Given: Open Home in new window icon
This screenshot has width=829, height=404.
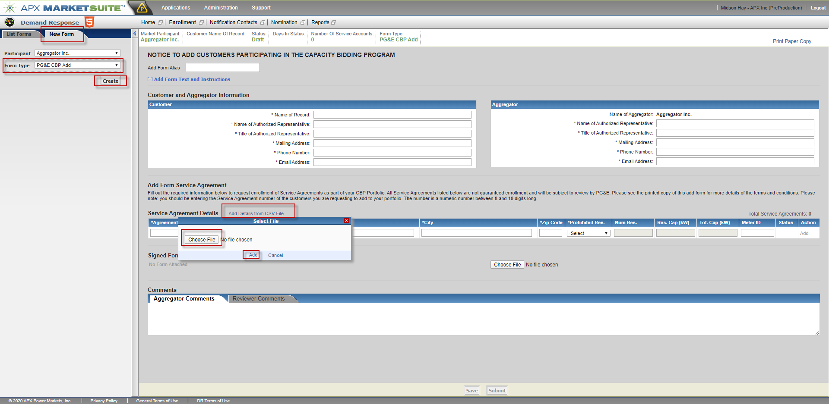Looking at the screenshot, I should pos(160,22).
